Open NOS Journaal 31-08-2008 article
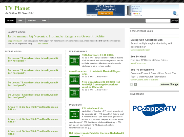 point(98,55)
